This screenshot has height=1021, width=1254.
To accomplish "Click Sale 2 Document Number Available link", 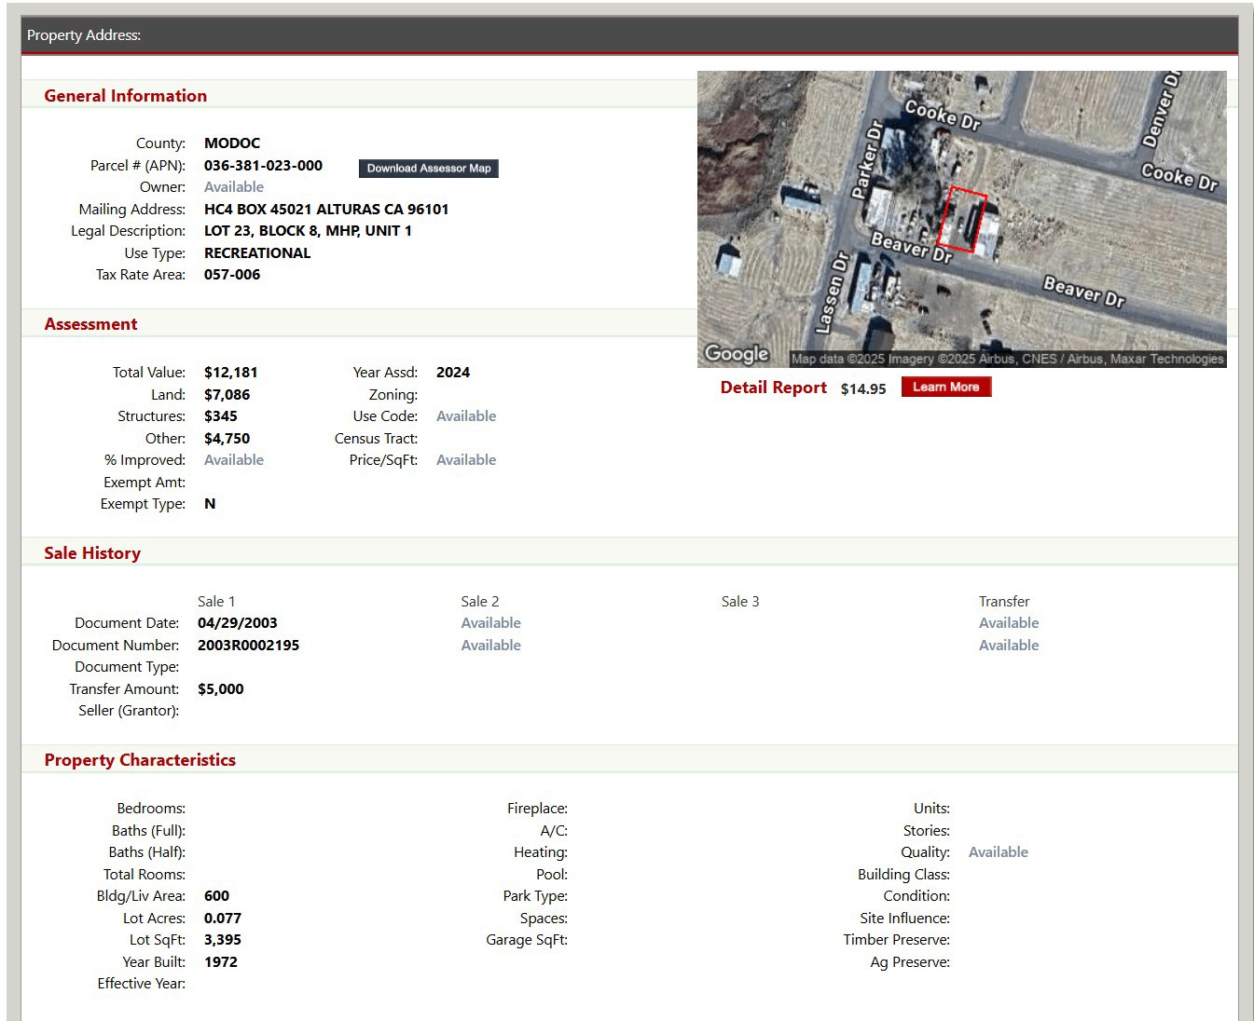I will click(x=490, y=646).
